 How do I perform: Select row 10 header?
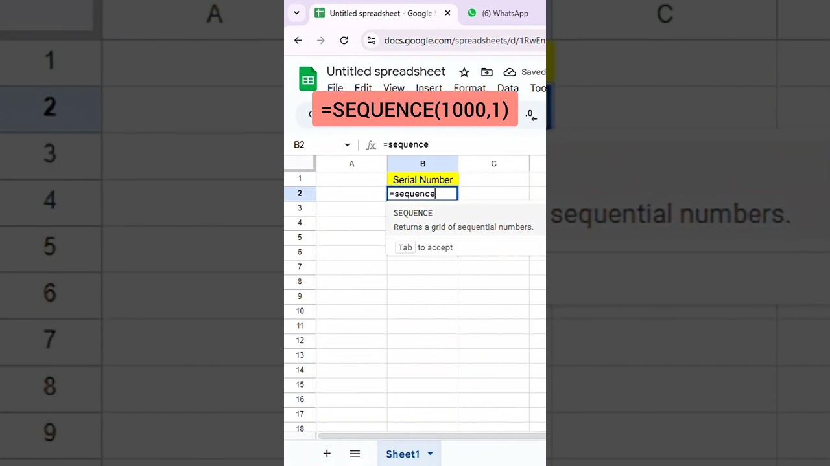[300, 311]
